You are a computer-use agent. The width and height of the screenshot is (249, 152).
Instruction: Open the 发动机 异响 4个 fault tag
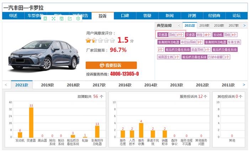click(225, 35)
